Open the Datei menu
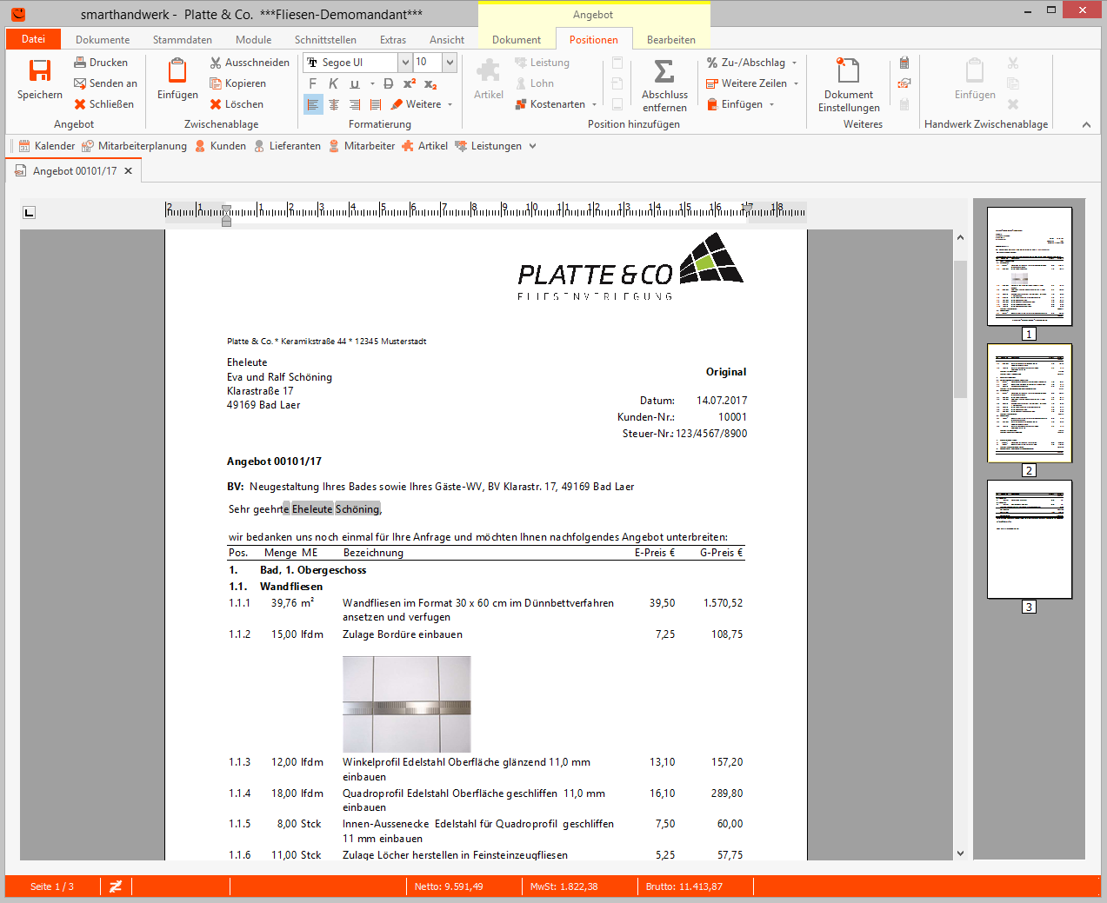1107x903 pixels. click(33, 39)
